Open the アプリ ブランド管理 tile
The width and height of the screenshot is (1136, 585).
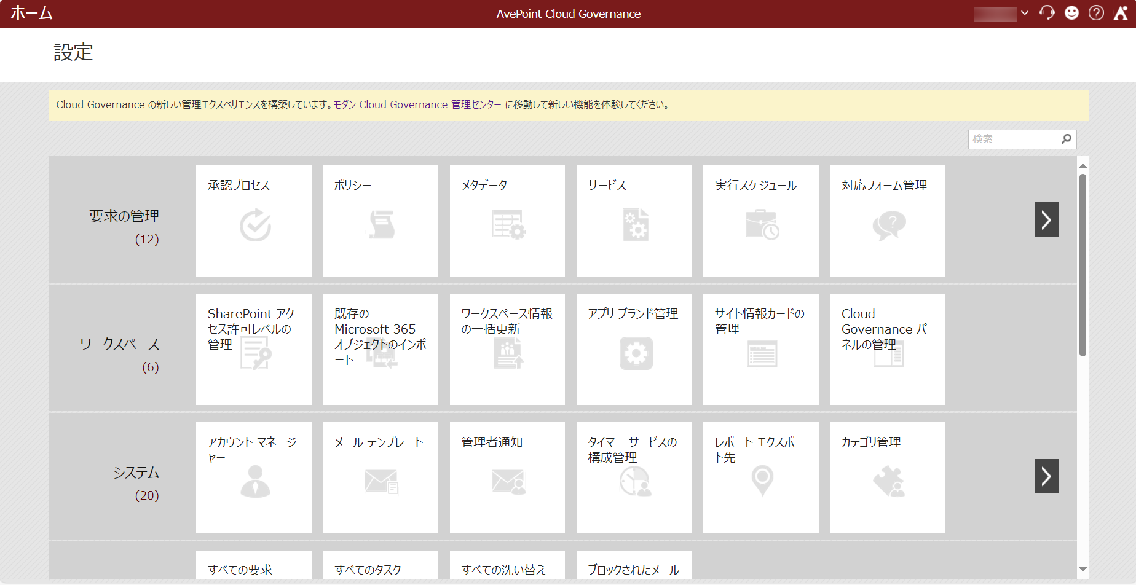pyautogui.click(x=634, y=349)
